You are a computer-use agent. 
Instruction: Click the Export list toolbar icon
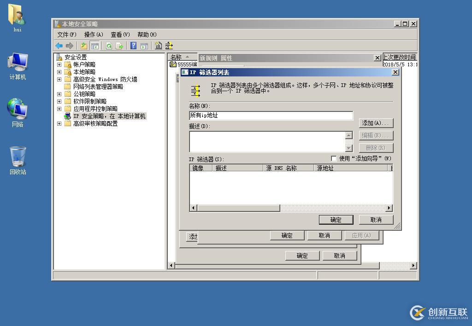(119, 46)
